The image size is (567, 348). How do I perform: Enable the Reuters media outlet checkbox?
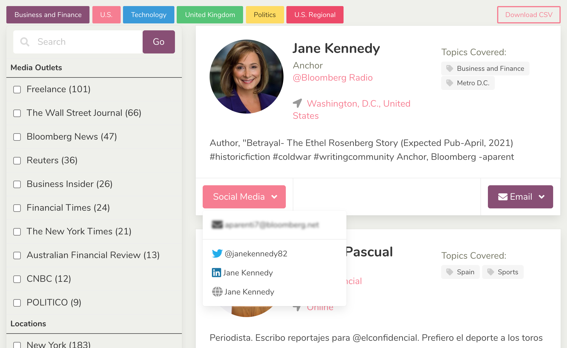click(x=17, y=161)
